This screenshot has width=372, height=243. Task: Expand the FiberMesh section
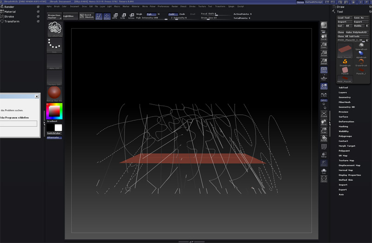coord(345,102)
